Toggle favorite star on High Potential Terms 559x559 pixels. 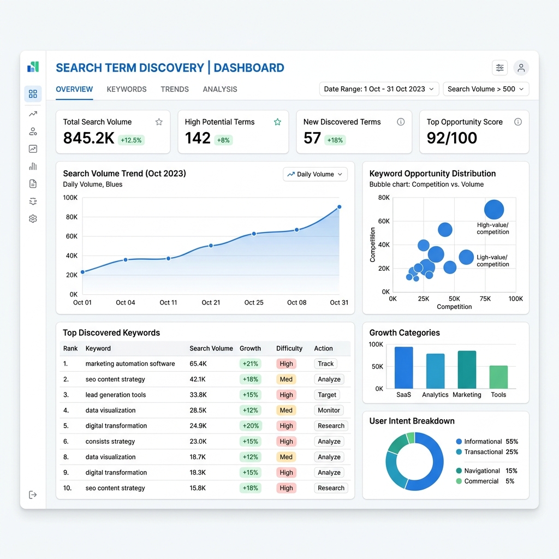click(x=277, y=122)
